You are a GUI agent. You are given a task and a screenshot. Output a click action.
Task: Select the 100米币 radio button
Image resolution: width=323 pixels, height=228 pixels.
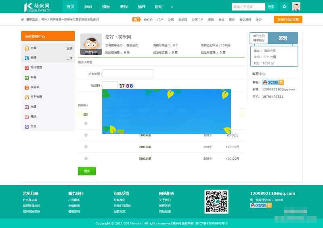(86, 135)
